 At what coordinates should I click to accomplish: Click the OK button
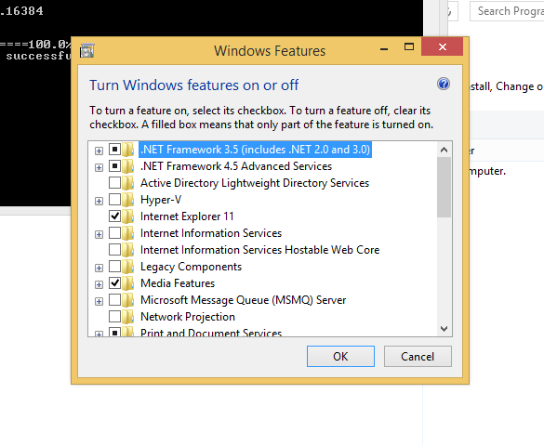pyautogui.click(x=340, y=356)
